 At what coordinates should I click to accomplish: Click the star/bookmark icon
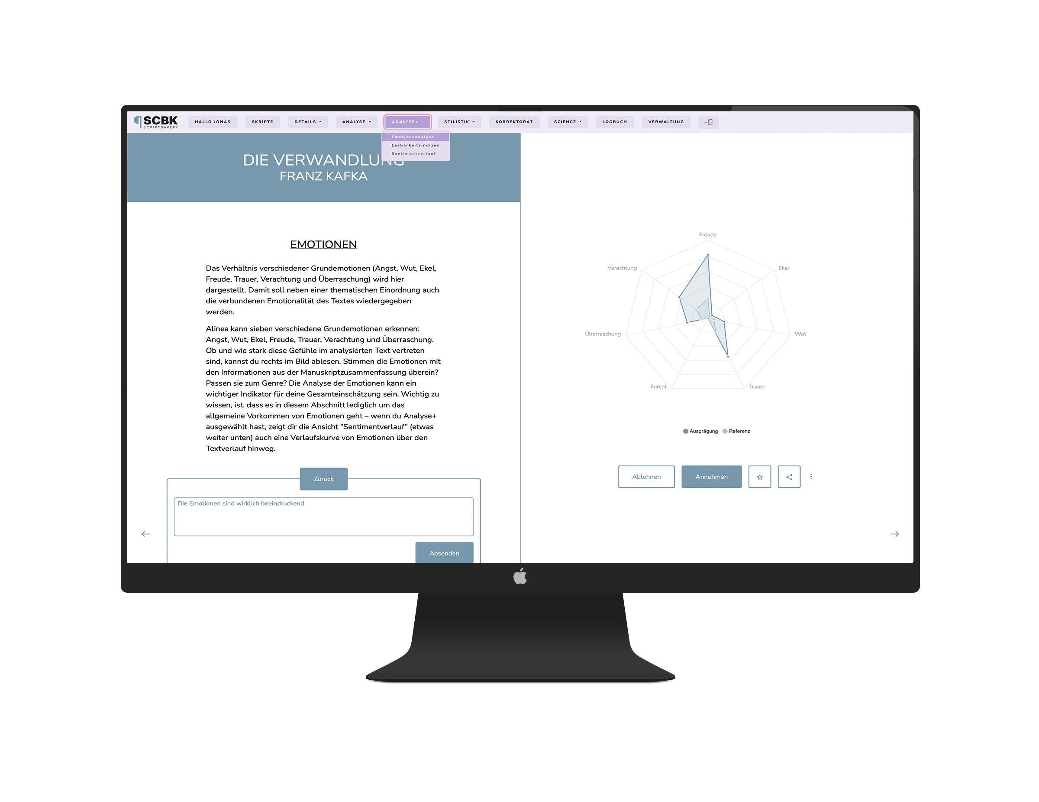tap(759, 477)
